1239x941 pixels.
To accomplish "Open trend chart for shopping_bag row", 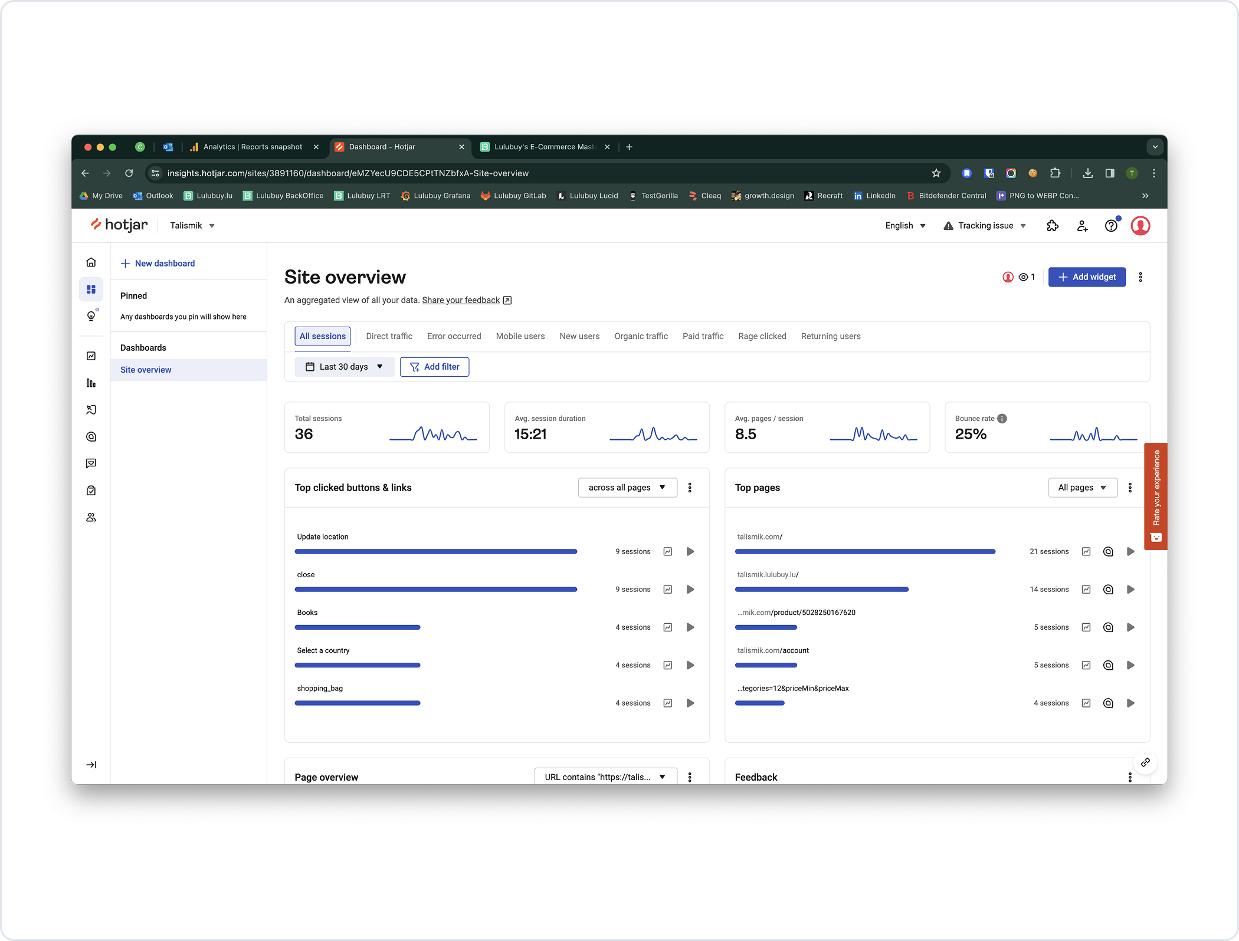I will click(x=668, y=703).
